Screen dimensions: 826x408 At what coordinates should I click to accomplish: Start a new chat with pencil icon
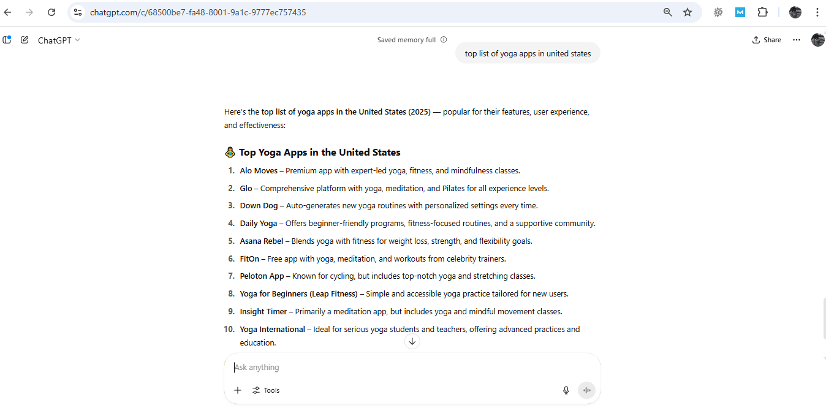click(x=25, y=40)
